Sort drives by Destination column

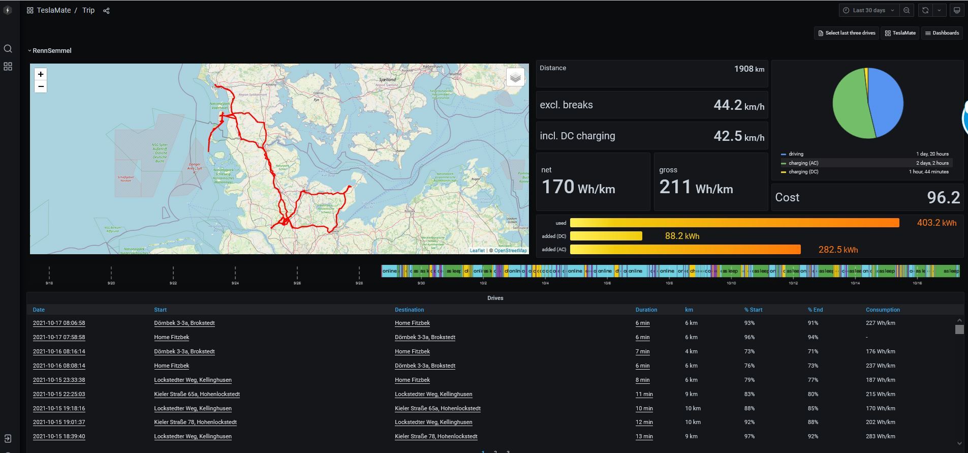pyautogui.click(x=409, y=310)
